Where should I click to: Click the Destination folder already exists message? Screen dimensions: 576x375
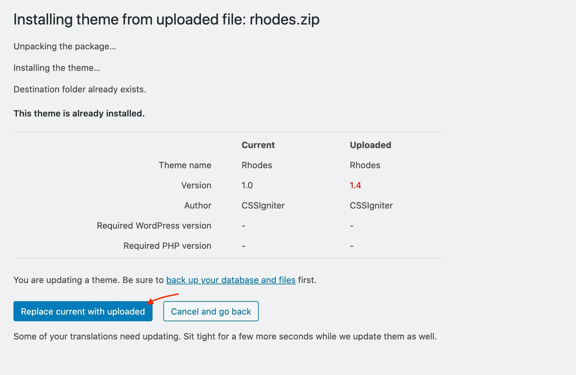tap(80, 89)
